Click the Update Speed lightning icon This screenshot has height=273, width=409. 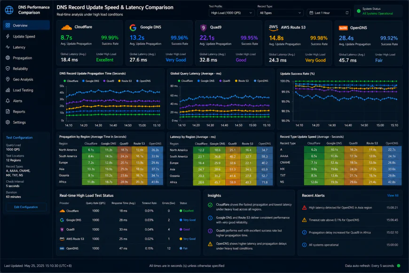click(x=8, y=36)
